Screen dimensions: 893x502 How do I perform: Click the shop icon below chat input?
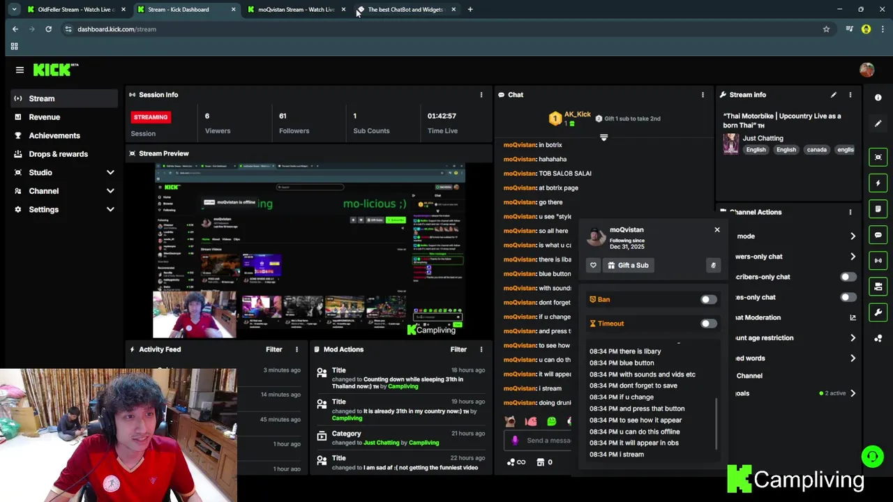pyautogui.click(x=540, y=462)
